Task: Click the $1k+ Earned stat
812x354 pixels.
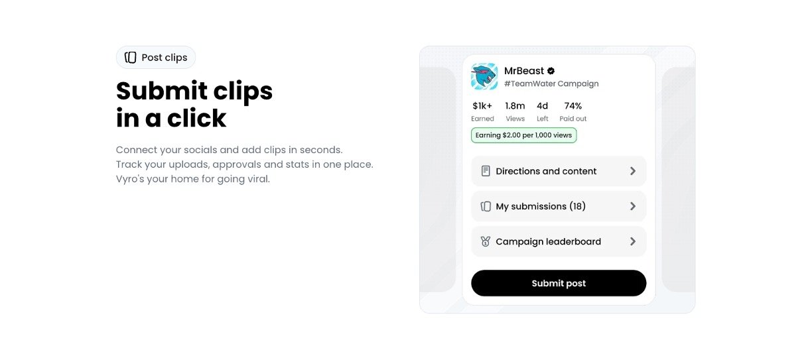Action: (x=482, y=111)
